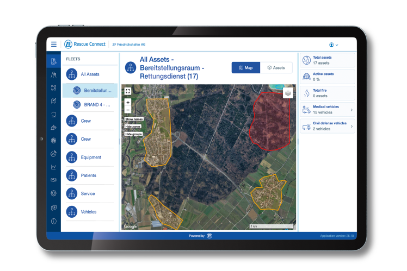Switch to the Map tab
407x271 pixels.
click(246, 68)
